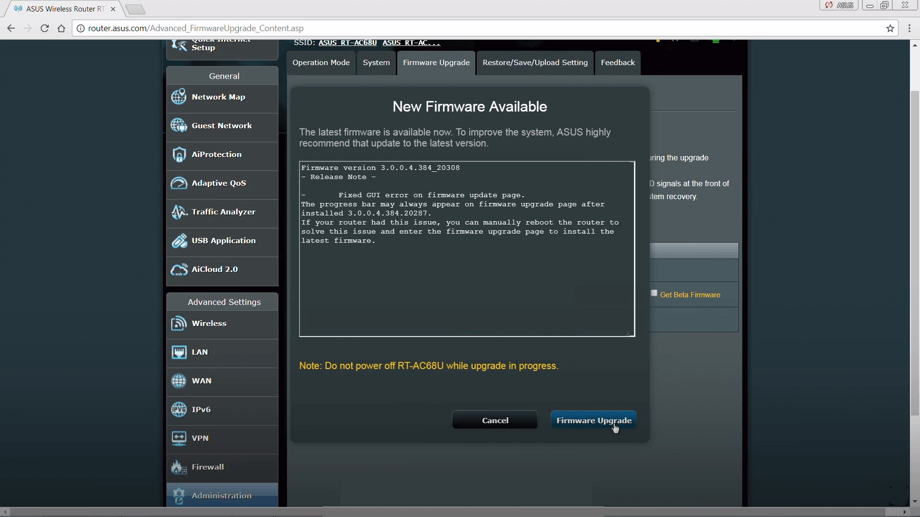Click the Get Beta Firmware label
The image size is (920, 517).
coord(690,295)
